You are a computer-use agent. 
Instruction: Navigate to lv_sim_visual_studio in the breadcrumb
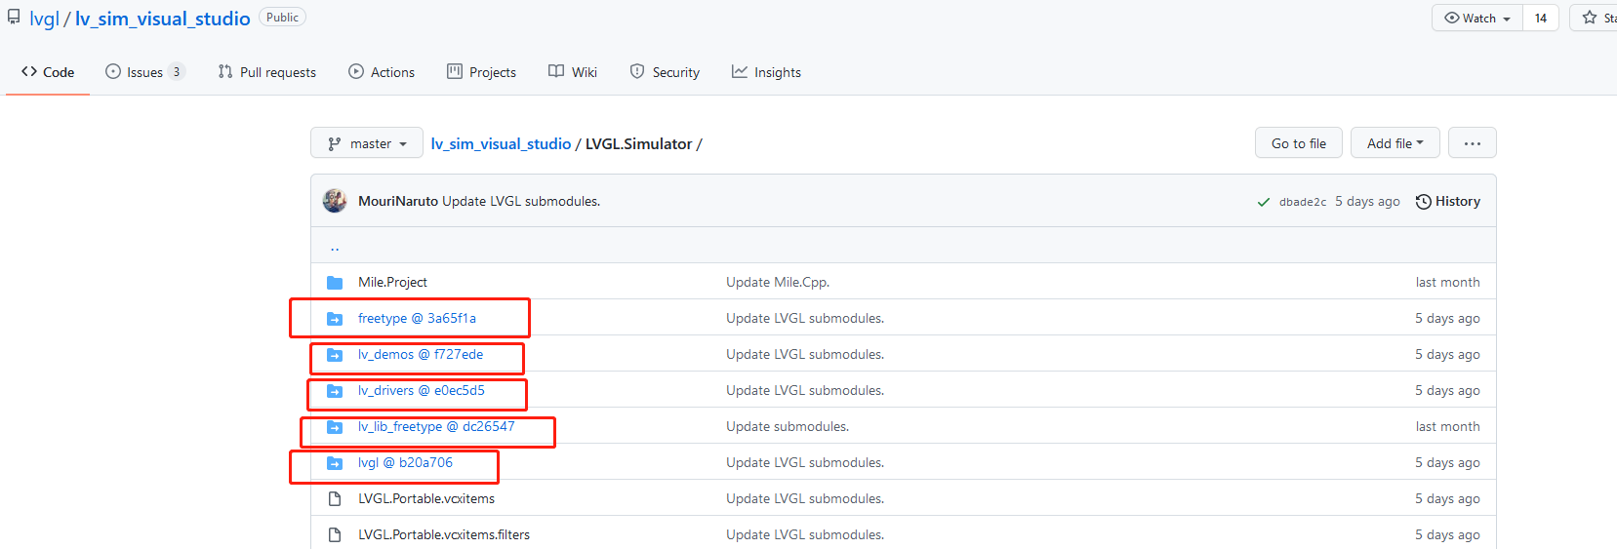(501, 143)
